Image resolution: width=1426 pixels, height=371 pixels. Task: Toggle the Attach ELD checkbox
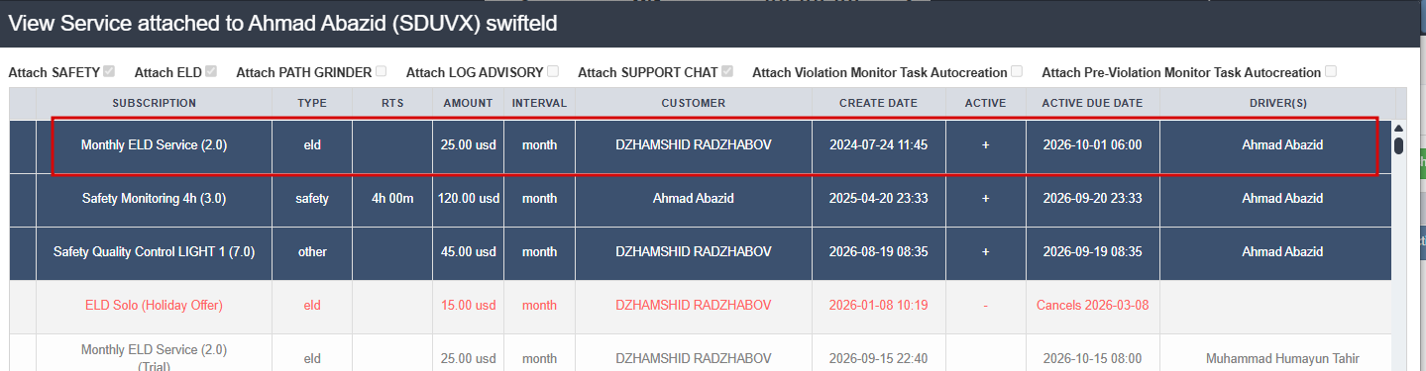(212, 71)
